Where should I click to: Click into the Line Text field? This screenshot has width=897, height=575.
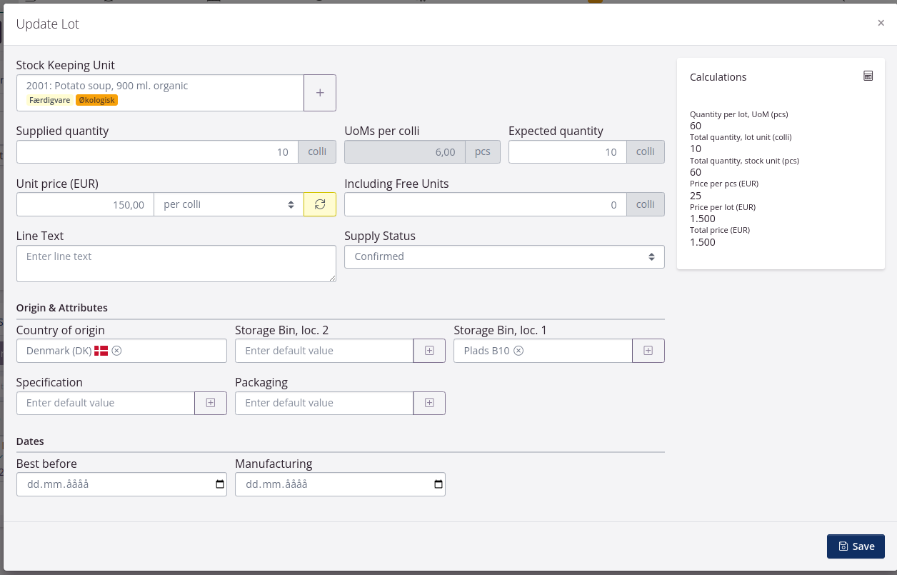pyautogui.click(x=176, y=264)
